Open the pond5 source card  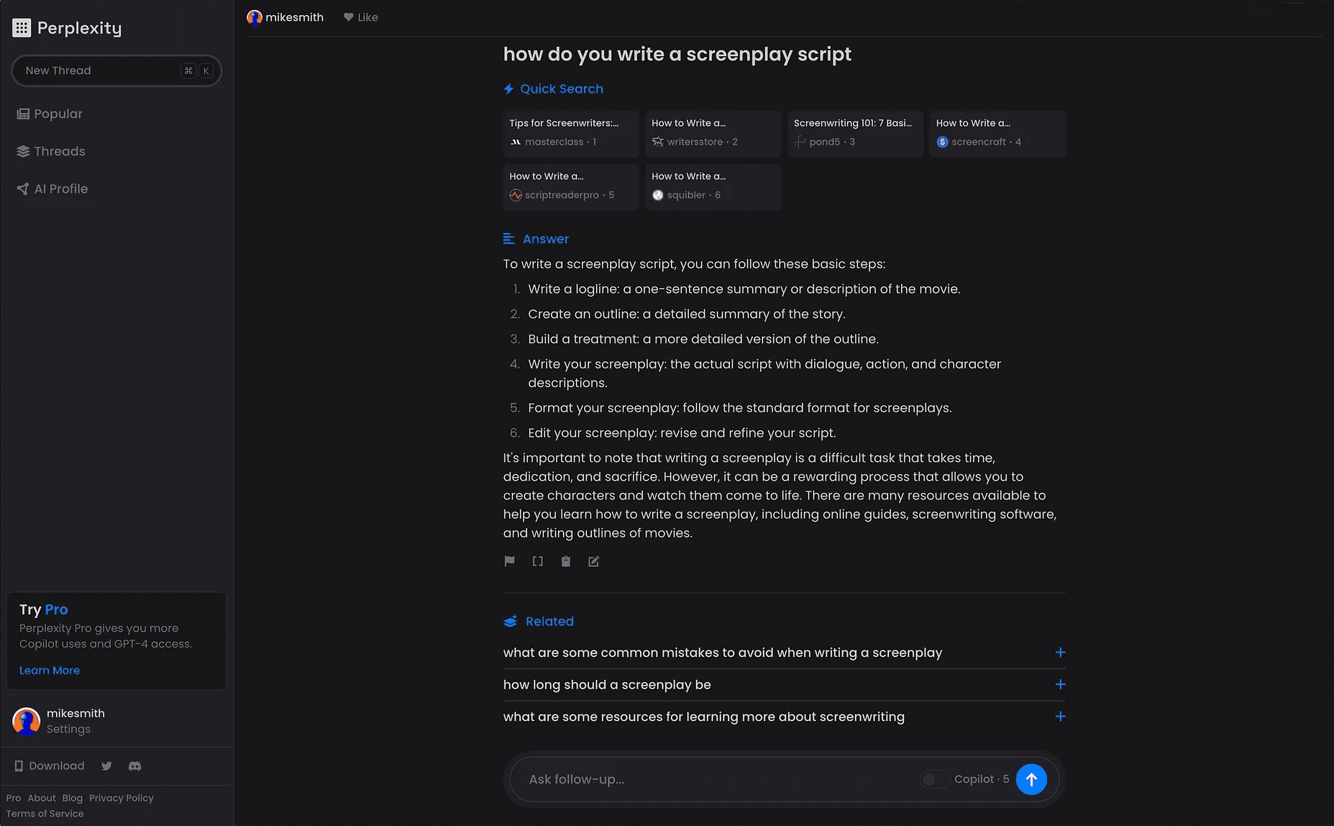[856, 134]
